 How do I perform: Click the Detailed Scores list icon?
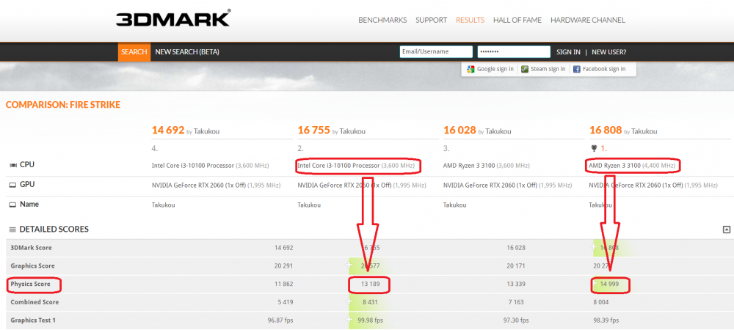(12, 230)
